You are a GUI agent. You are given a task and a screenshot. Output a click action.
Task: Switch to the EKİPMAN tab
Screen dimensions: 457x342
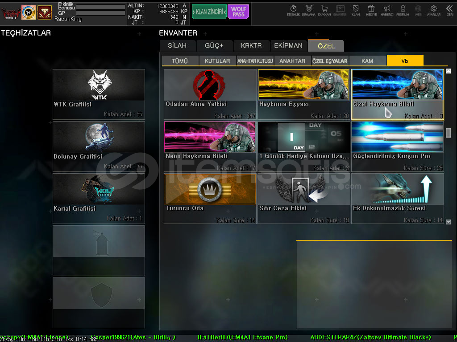[x=288, y=46]
